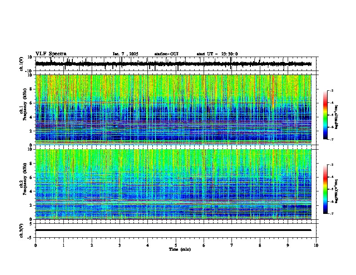Click time axis tick label '10'
Screen dimensions: 356x275
(x=316, y=245)
